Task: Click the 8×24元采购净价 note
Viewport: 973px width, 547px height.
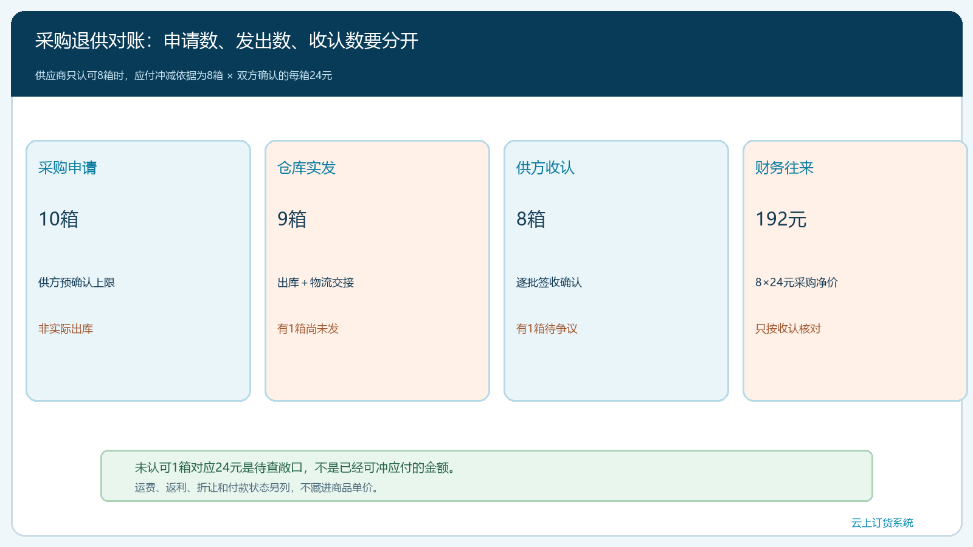Action: 797,283
